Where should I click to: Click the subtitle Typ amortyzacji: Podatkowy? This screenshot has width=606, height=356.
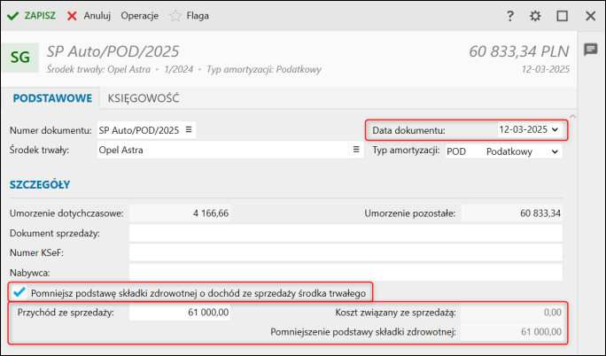point(264,69)
